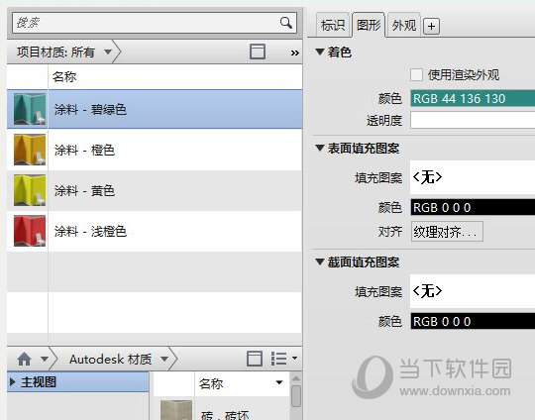Expand the 主视图 tree node
The height and width of the screenshot is (420, 535).
(x=12, y=381)
